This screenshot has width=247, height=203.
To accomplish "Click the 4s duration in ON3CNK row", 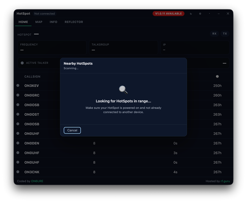I will (x=175, y=172).
